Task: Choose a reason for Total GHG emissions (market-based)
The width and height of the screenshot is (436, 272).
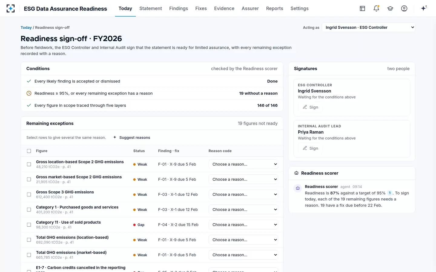Action: point(243,255)
